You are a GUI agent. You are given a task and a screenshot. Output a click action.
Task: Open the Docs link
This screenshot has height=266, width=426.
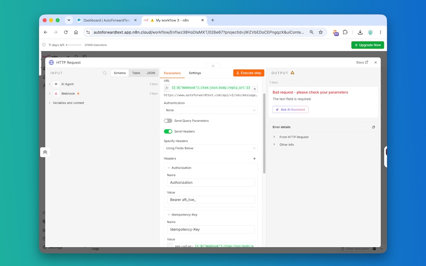click(362, 62)
